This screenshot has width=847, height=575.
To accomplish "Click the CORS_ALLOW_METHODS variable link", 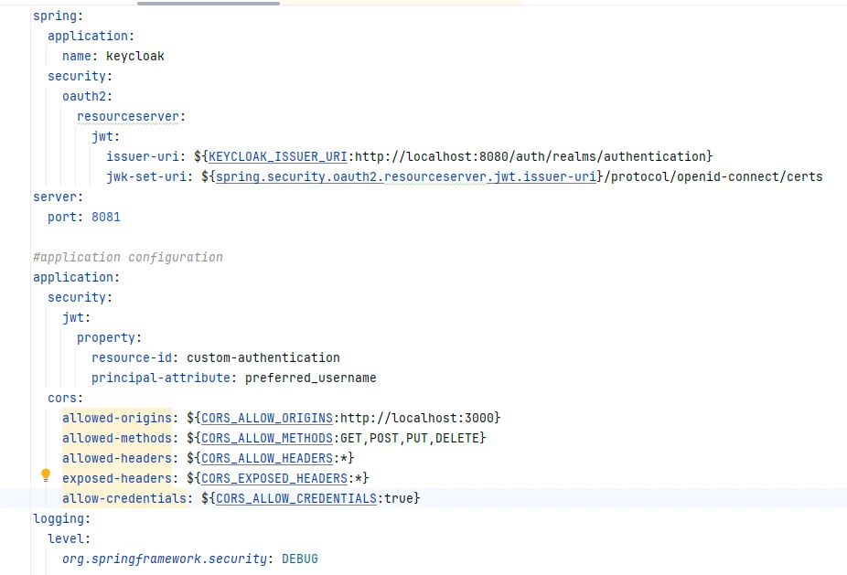I will pyautogui.click(x=266, y=438).
